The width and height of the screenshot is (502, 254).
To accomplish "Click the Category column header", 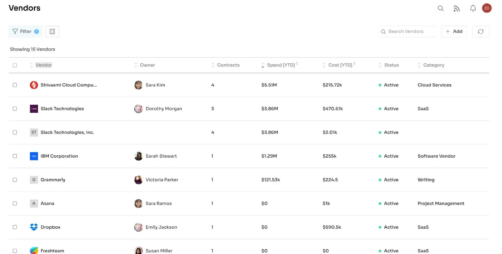I will (x=434, y=65).
